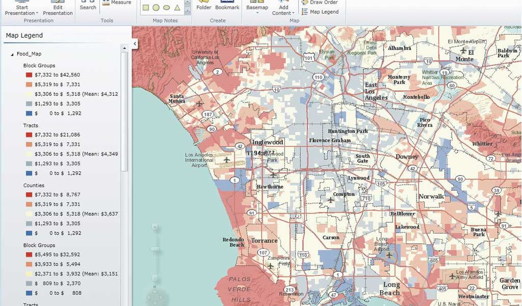This screenshot has height=306, width=522.
Task: Click the Los Angeles International Airport plane icon
Action: (227, 160)
